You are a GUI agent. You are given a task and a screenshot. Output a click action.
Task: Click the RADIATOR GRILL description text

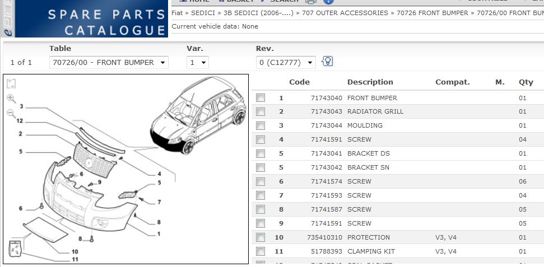[x=375, y=111]
